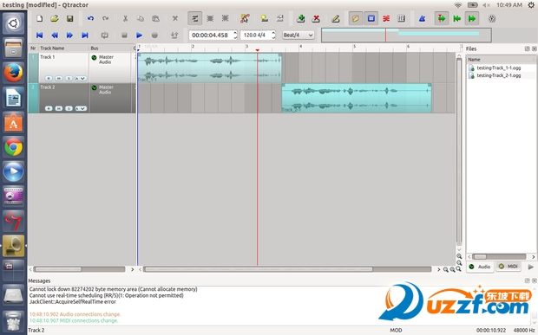Click the Record transport button

tap(154, 35)
